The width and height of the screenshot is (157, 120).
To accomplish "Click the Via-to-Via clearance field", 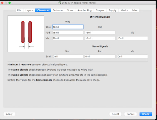I will (x=133, y=38).
